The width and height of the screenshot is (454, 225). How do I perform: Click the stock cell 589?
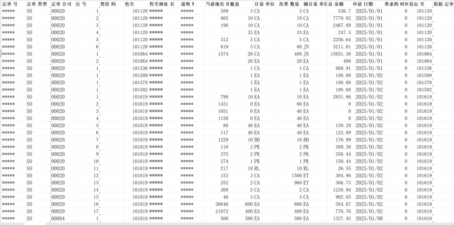point(224,11)
